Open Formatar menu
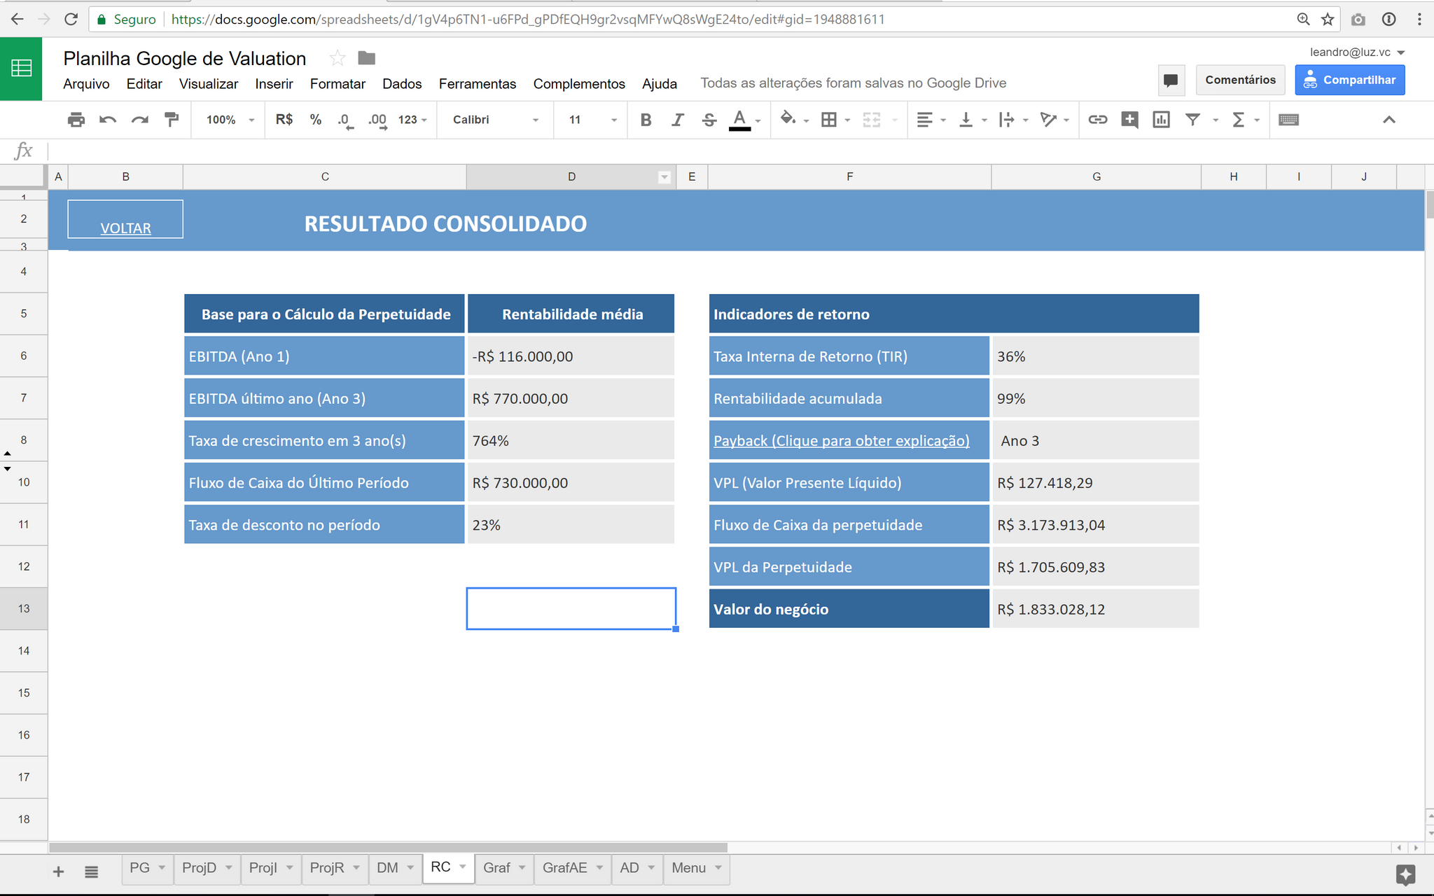This screenshot has height=896, width=1434. pyautogui.click(x=337, y=83)
